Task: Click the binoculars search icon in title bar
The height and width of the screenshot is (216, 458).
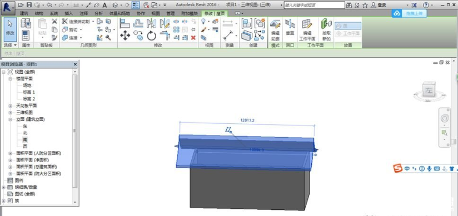Action: [x=349, y=5]
